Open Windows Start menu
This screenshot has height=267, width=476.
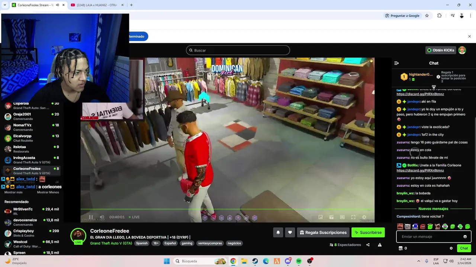click(167, 261)
